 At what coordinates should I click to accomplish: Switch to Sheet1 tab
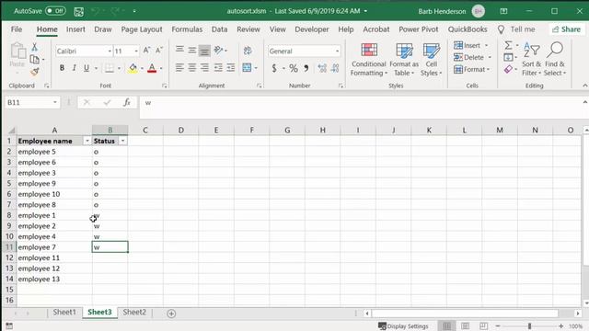coord(64,313)
